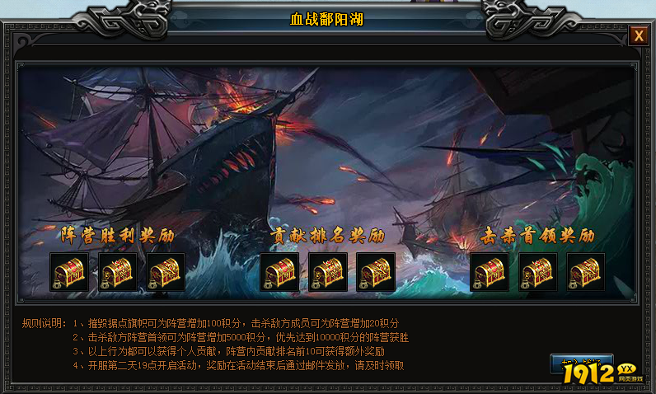This screenshot has height=394, width=656.
Task: Close the 血战鄱阳湖 dialog with X
Action: (x=639, y=35)
